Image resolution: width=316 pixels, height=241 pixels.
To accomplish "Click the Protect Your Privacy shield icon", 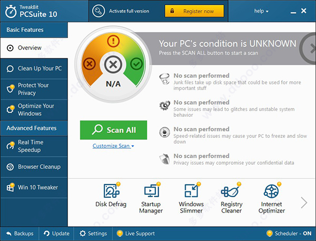I will 11,88.
